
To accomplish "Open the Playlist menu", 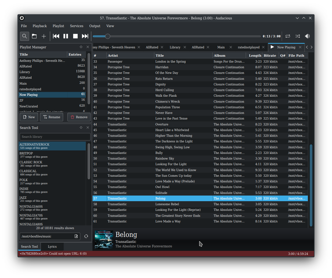I will (58, 26).
